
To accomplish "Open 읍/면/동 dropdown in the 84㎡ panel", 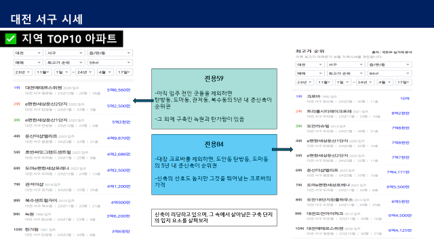I will click(x=390, y=64).
